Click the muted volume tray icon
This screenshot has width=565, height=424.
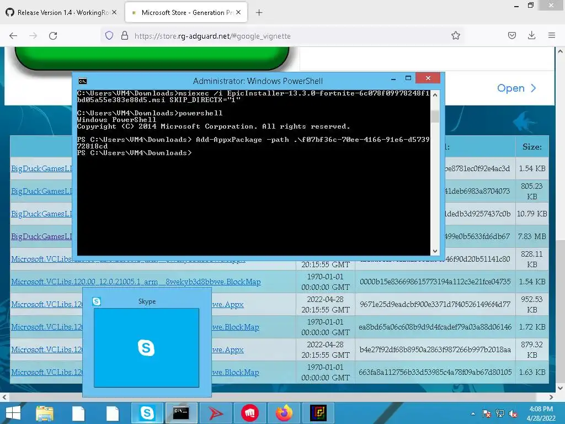coord(513,414)
